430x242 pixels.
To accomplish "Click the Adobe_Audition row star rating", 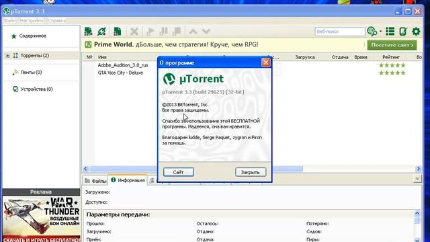I will point(392,65).
